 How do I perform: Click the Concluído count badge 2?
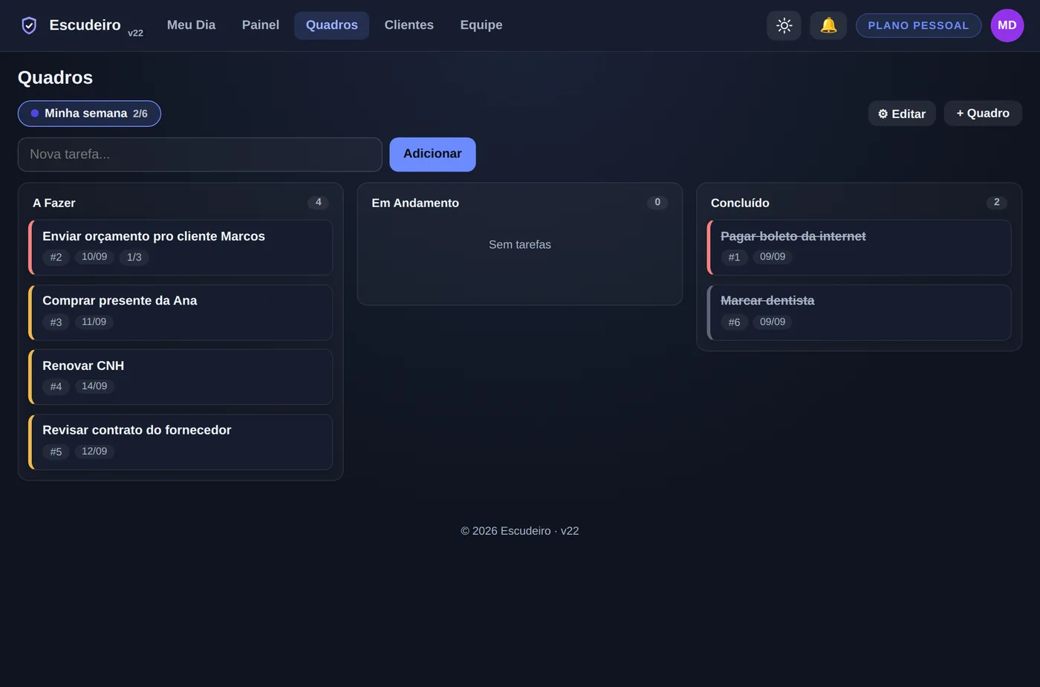997,202
